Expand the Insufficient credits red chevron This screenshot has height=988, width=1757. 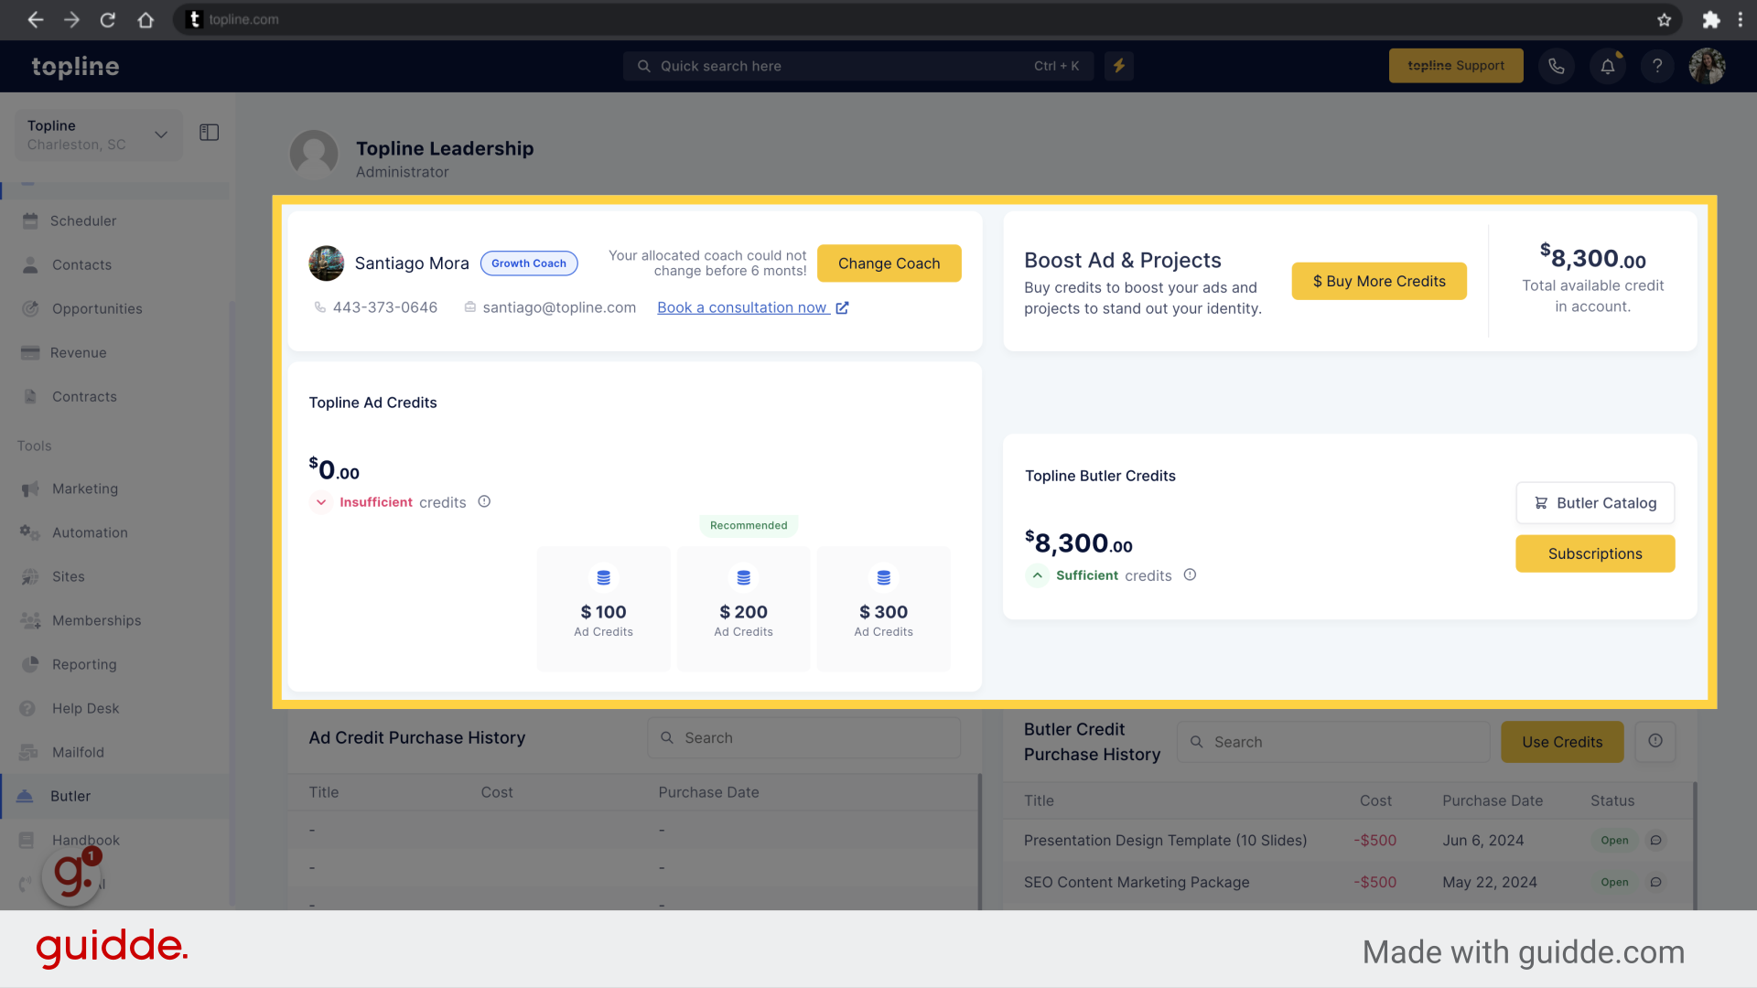321,502
